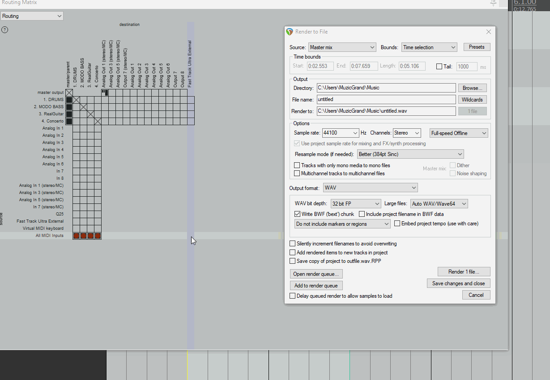550x380 pixels.
Task: Open the Output format WAV dropdown
Action: click(x=370, y=188)
